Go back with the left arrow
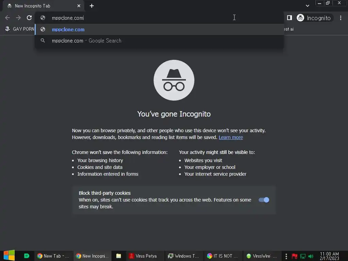The image size is (348, 261). tap(7, 18)
